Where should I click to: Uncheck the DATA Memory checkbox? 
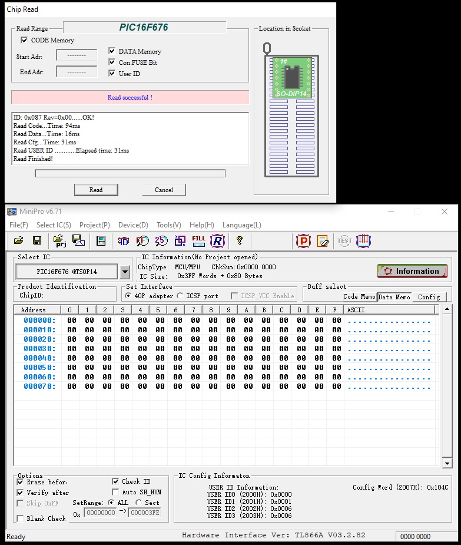pyautogui.click(x=112, y=51)
